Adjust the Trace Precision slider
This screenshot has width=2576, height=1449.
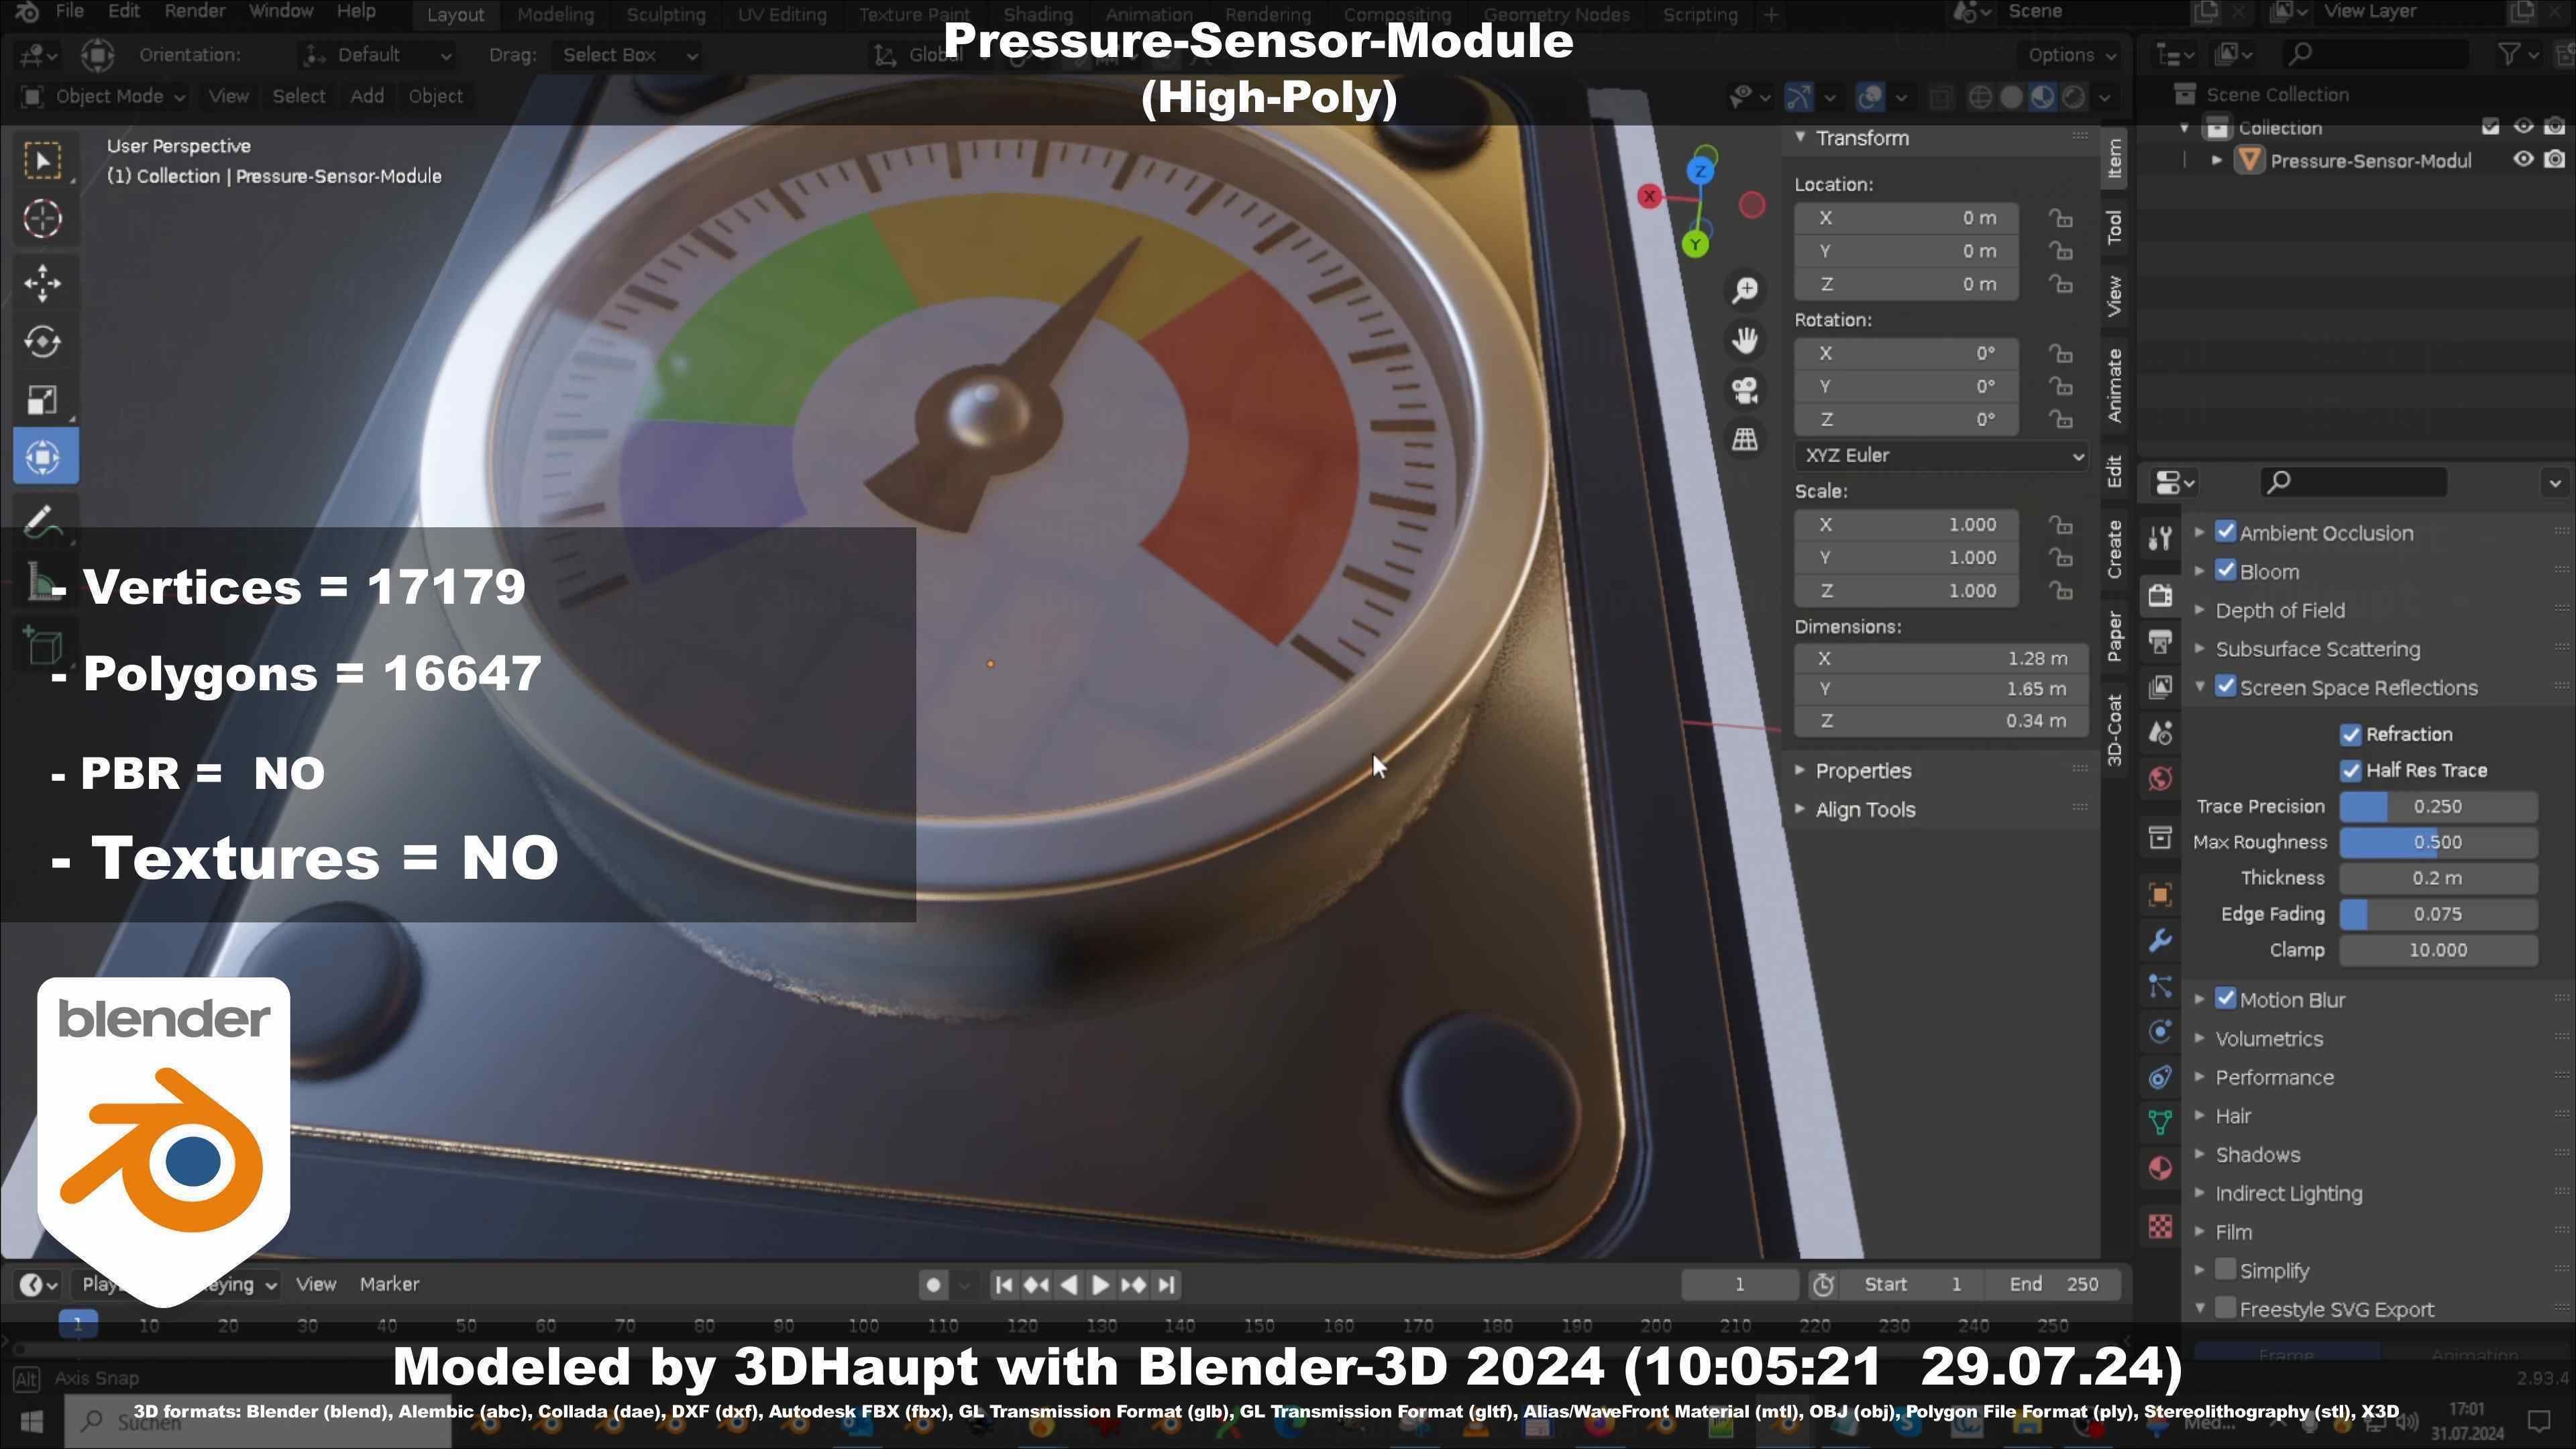tap(2437, 807)
